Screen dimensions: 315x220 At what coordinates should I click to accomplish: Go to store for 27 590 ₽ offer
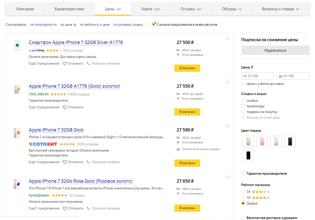pyautogui.click(x=187, y=163)
